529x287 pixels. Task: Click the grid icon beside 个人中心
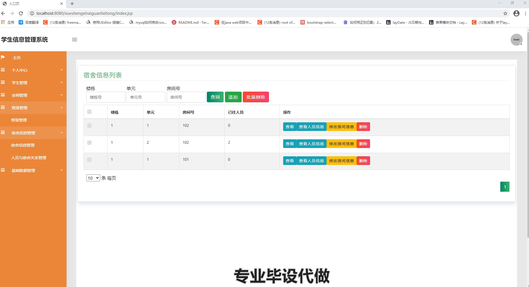pos(3,70)
